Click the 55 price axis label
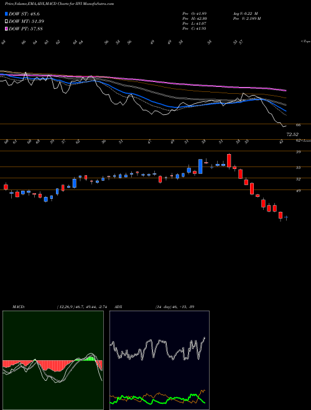Image resolution: width=311 pixels, height=410 pixels. tap(298, 168)
